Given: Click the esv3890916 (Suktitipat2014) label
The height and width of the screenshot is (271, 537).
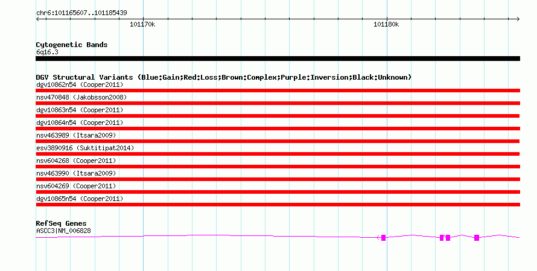Looking at the screenshot, I should tap(85, 148).
